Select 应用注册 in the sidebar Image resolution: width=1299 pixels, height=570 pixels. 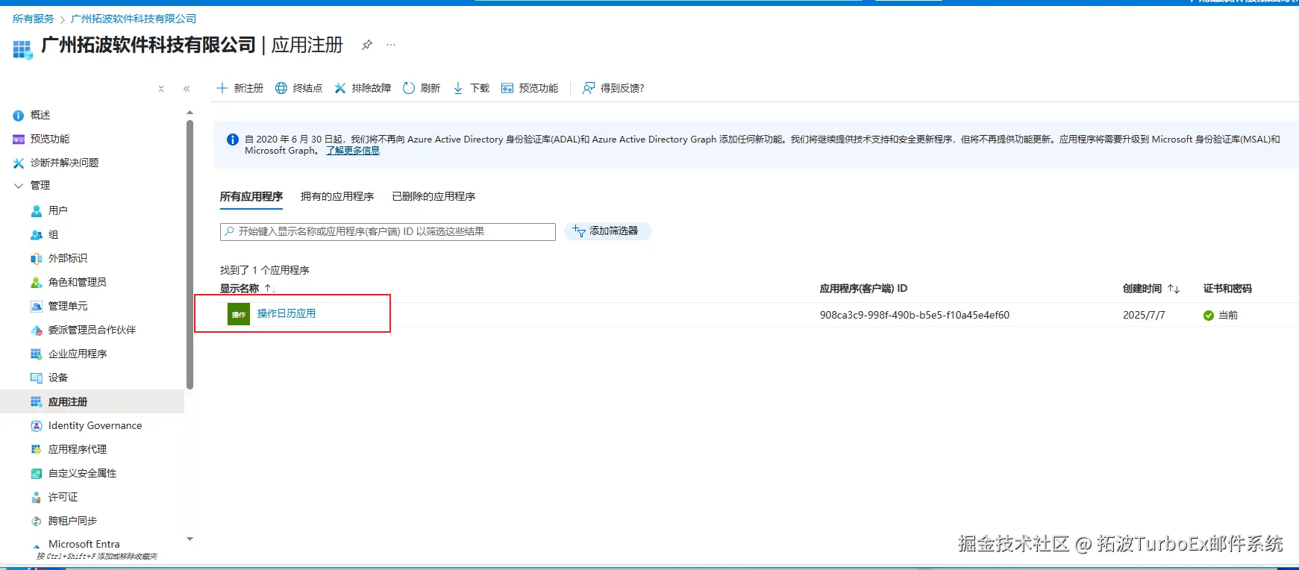[93, 401]
